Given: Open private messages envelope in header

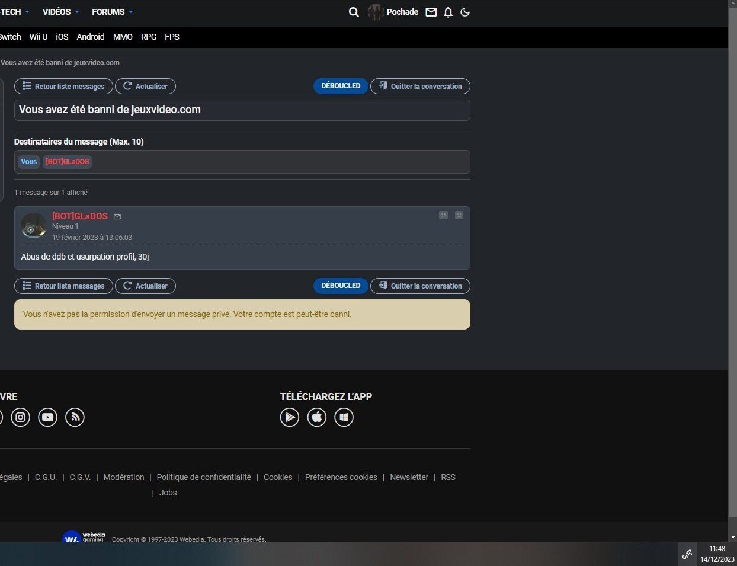Looking at the screenshot, I should pyautogui.click(x=431, y=12).
